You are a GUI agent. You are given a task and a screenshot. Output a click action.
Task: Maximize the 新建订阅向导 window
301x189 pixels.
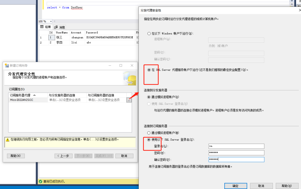tap(121, 66)
